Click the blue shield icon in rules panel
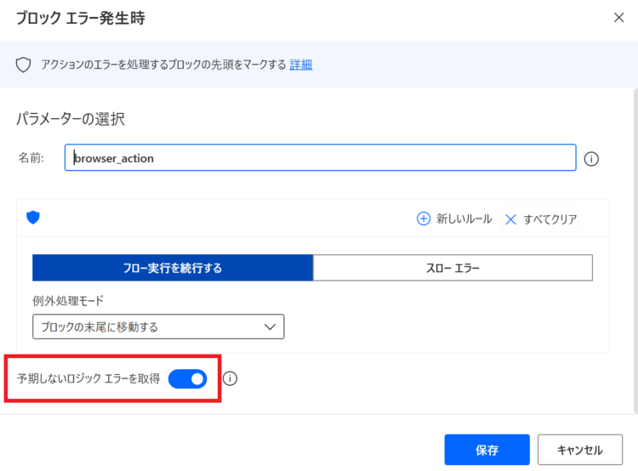This screenshot has height=471, width=638. coord(33,218)
